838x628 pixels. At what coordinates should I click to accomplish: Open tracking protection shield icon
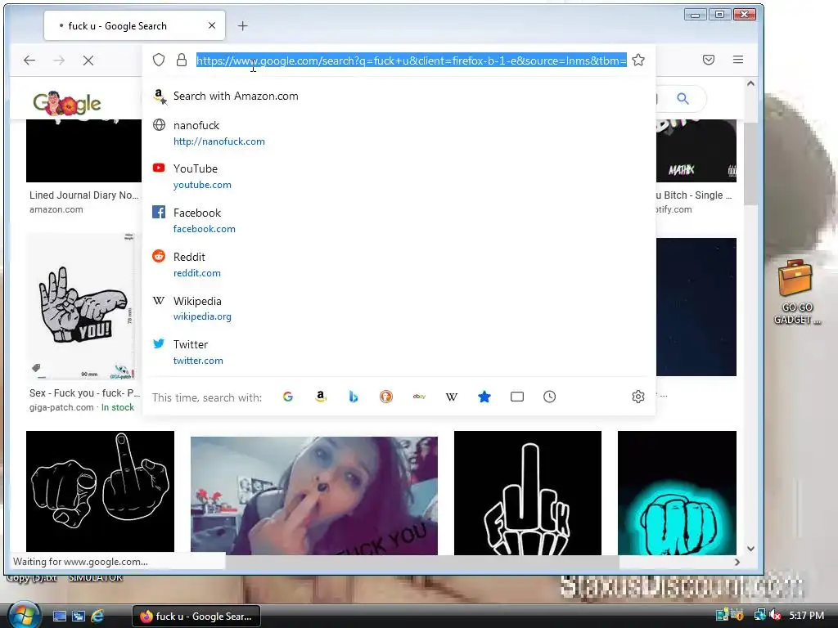[x=159, y=60]
